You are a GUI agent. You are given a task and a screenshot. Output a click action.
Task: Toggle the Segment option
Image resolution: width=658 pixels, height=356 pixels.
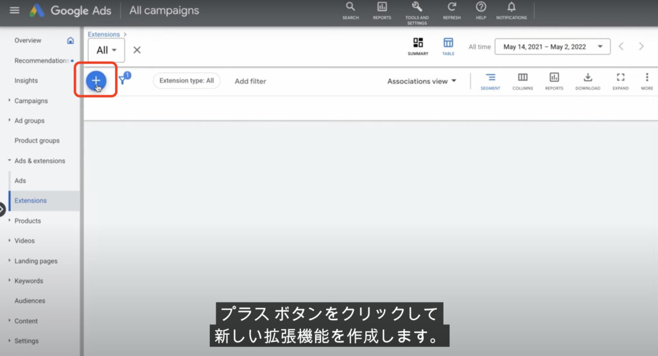[490, 80]
